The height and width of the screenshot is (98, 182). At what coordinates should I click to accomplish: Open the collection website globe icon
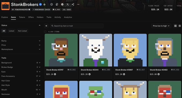pos(62,4)
